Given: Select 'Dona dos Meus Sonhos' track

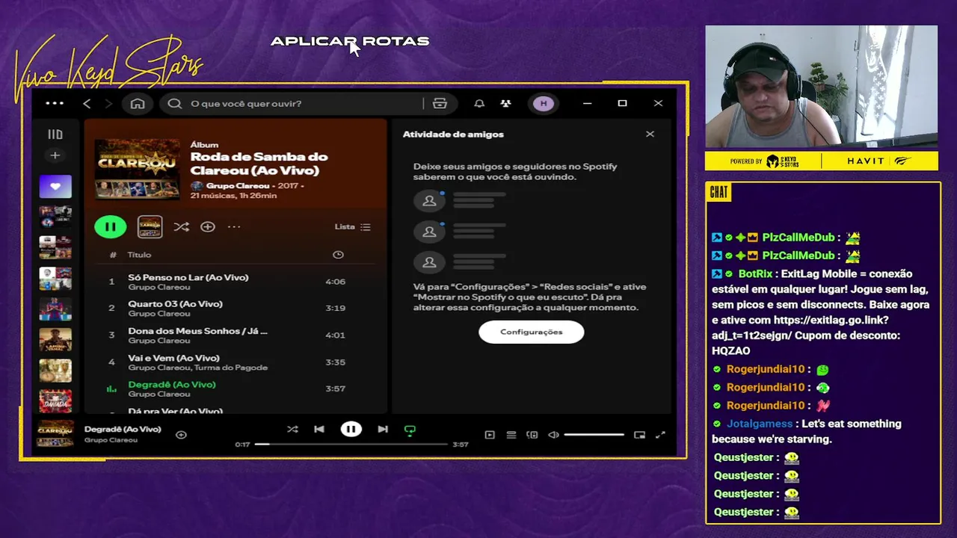Looking at the screenshot, I should [236, 335].
